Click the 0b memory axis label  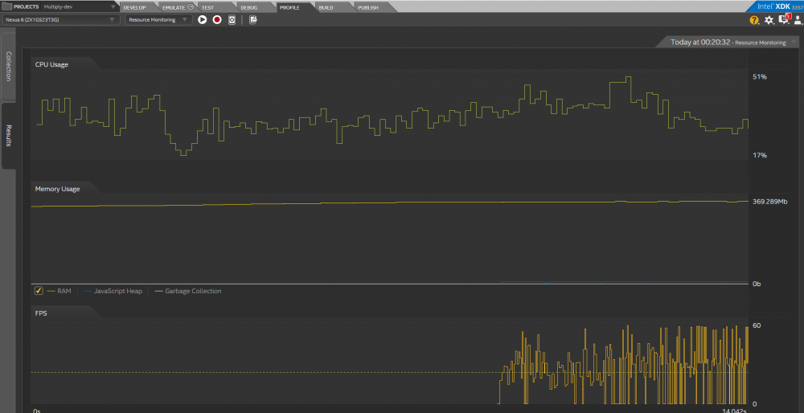[x=757, y=284]
